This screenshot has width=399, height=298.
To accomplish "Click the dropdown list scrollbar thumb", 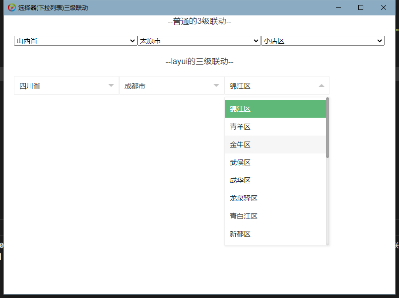I will pyautogui.click(x=328, y=128).
